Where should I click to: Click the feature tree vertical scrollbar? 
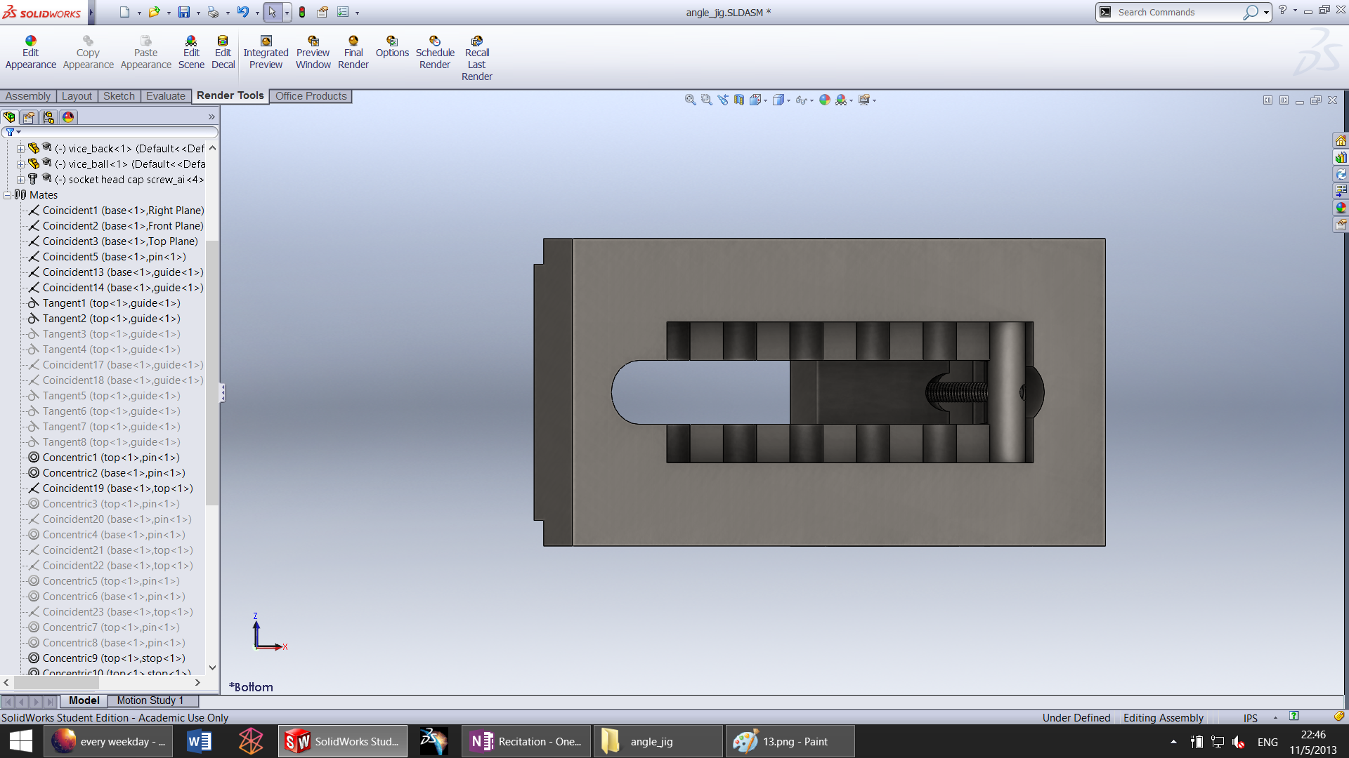tap(212, 372)
